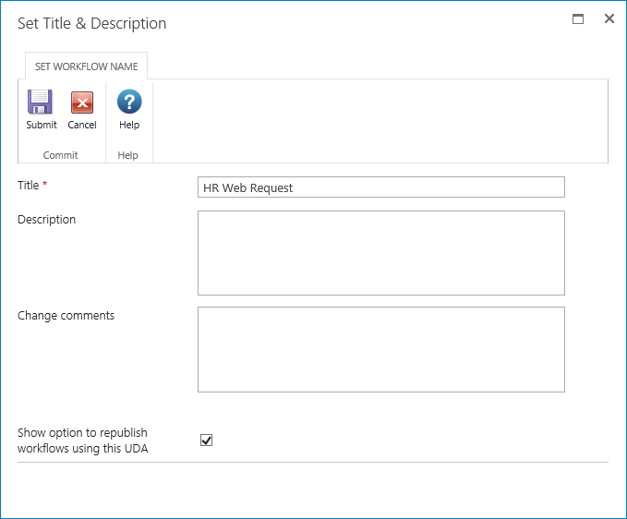Click inside the Change comments text area
Screen dimensions: 627x519
(x=380, y=349)
